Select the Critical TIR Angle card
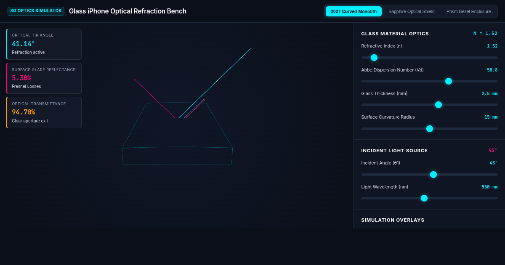 [44, 44]
